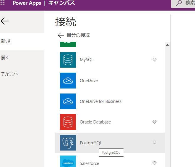Click the Salesforce cloud icon
Viewport: 195px width, 167px height.
[x=68, y=162]
